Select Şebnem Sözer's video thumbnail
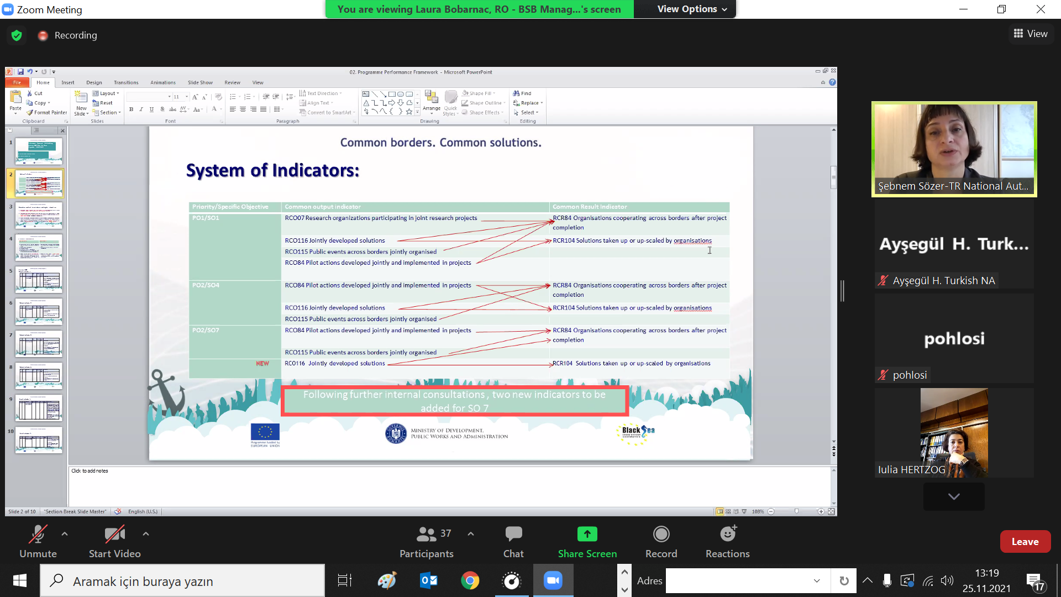1061x597 pixels. pos(954,149)
